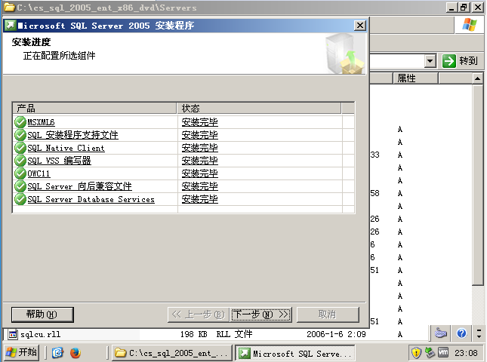The image size is (487, 362).
Task: Click the Windows flag logo in Explorer toolbar
Action: point(470,25)
